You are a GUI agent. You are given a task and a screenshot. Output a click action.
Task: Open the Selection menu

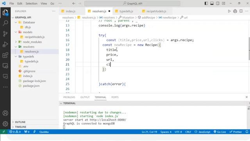point(31,4)
